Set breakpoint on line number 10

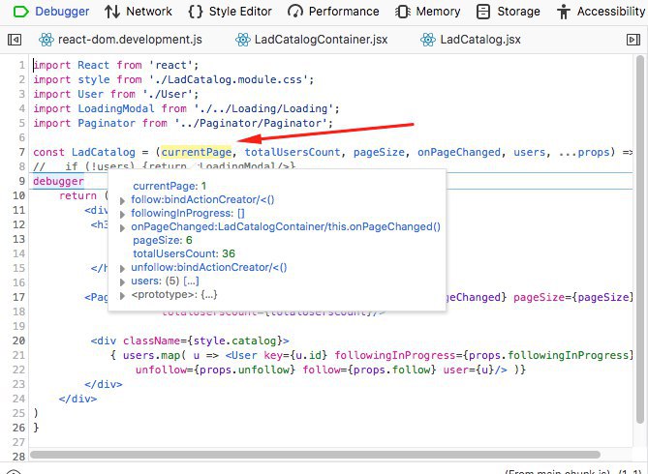pyautogui.click(x=18, y=195)
